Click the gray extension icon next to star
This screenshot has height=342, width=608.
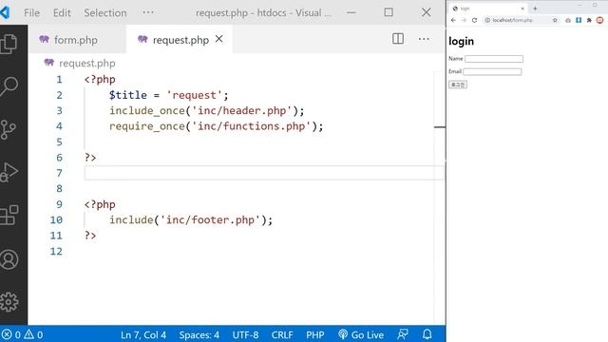pos(568,20)
